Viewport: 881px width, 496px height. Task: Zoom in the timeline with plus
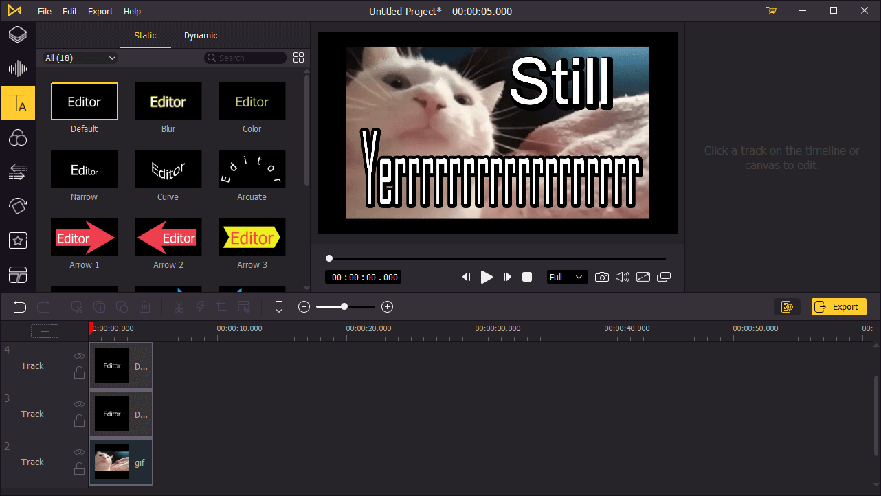(x=388, y=307)
